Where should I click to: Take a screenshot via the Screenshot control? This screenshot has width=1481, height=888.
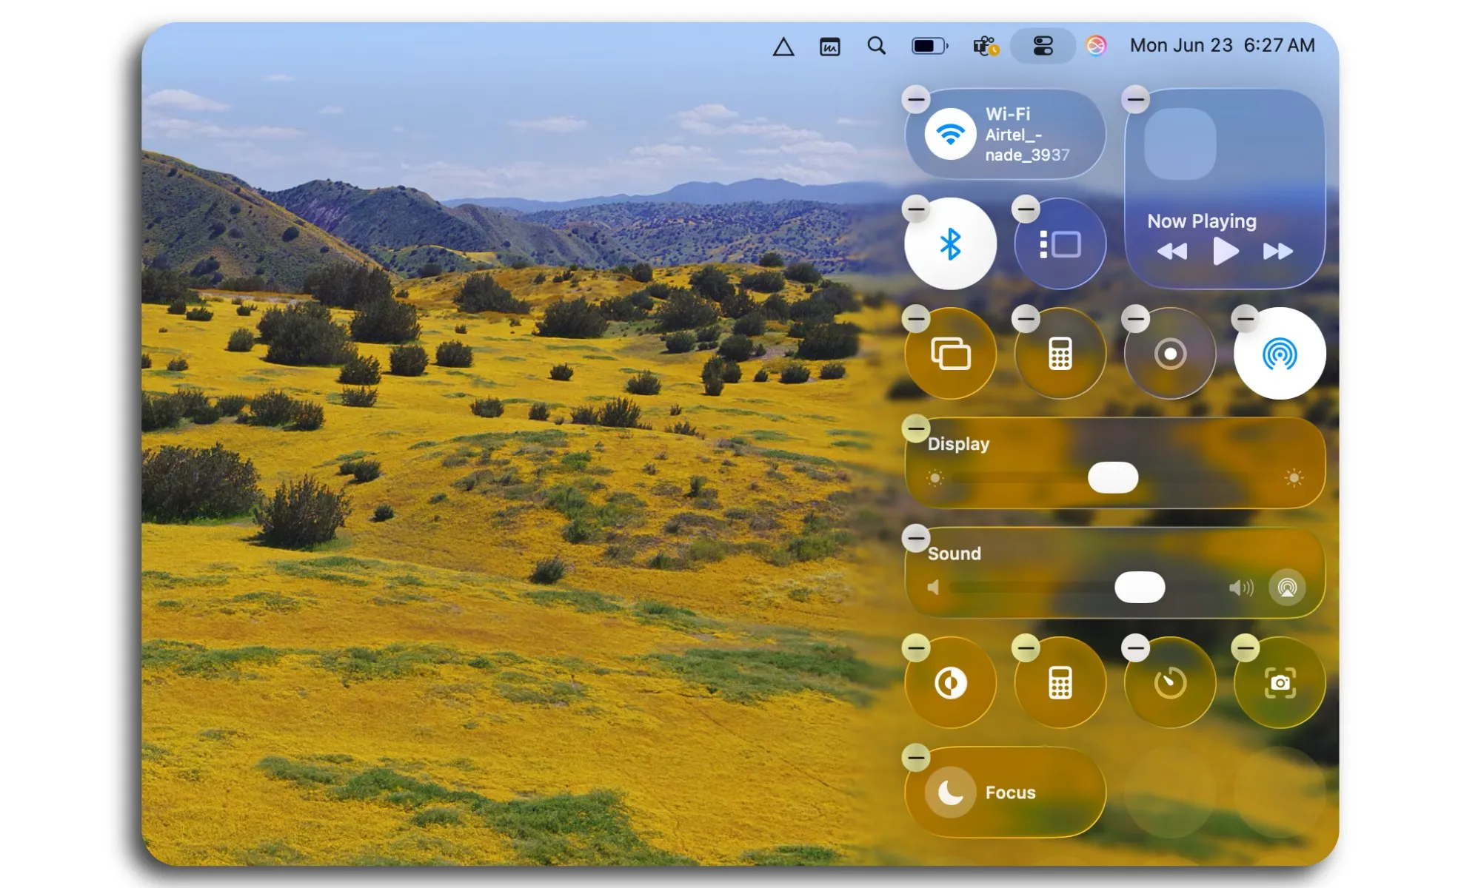pyautogui.click(x=1279, y=682)
